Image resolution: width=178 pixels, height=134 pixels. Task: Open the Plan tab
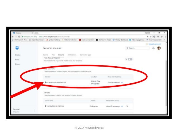pos(53,55)
